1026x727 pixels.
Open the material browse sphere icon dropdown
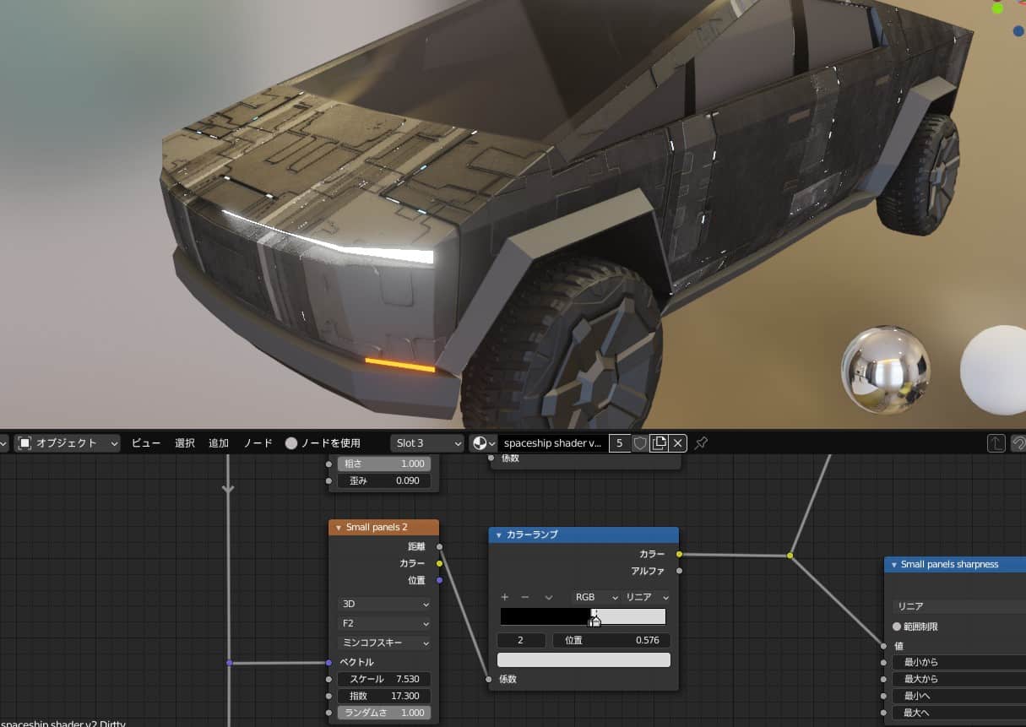[x=483, y=442]
